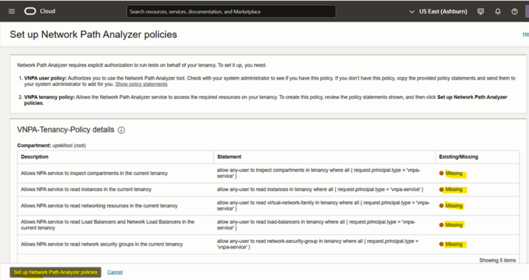Image resolution: width=529 pixels, height=280 pixels.
Task: Click the Description column header
Action: pyautogui.click(x=35, y=157)
